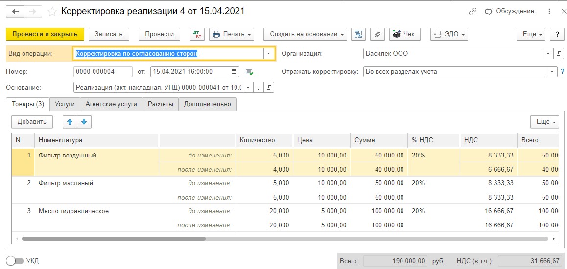The height and width of the screenshot is (269, 567).
Task: Switch to the Дополнительно tab
Action: click(x=208, y=104)
